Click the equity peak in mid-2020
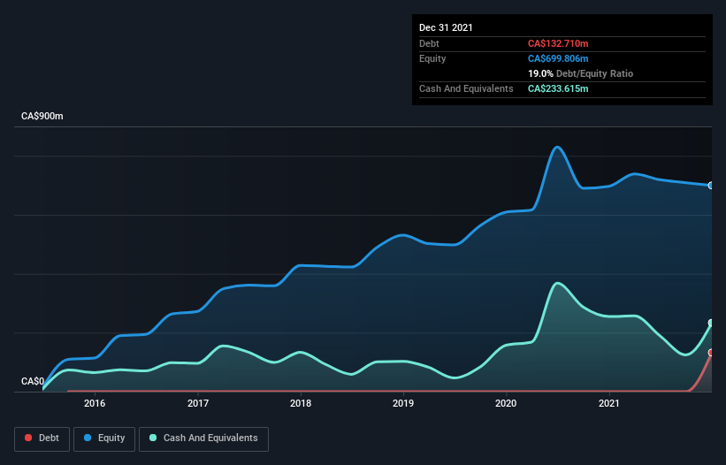Viewport: 726px width, 465px height. (557, 148)
